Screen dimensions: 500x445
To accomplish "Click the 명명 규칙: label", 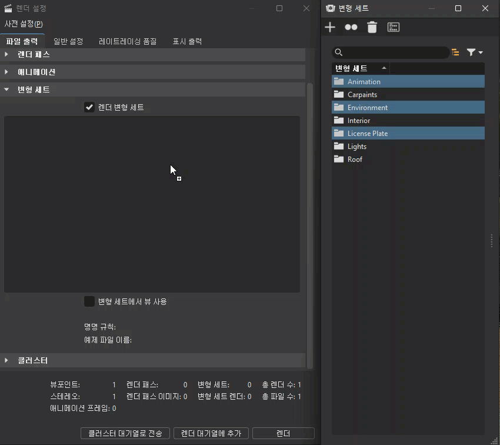I will point(100,327).
